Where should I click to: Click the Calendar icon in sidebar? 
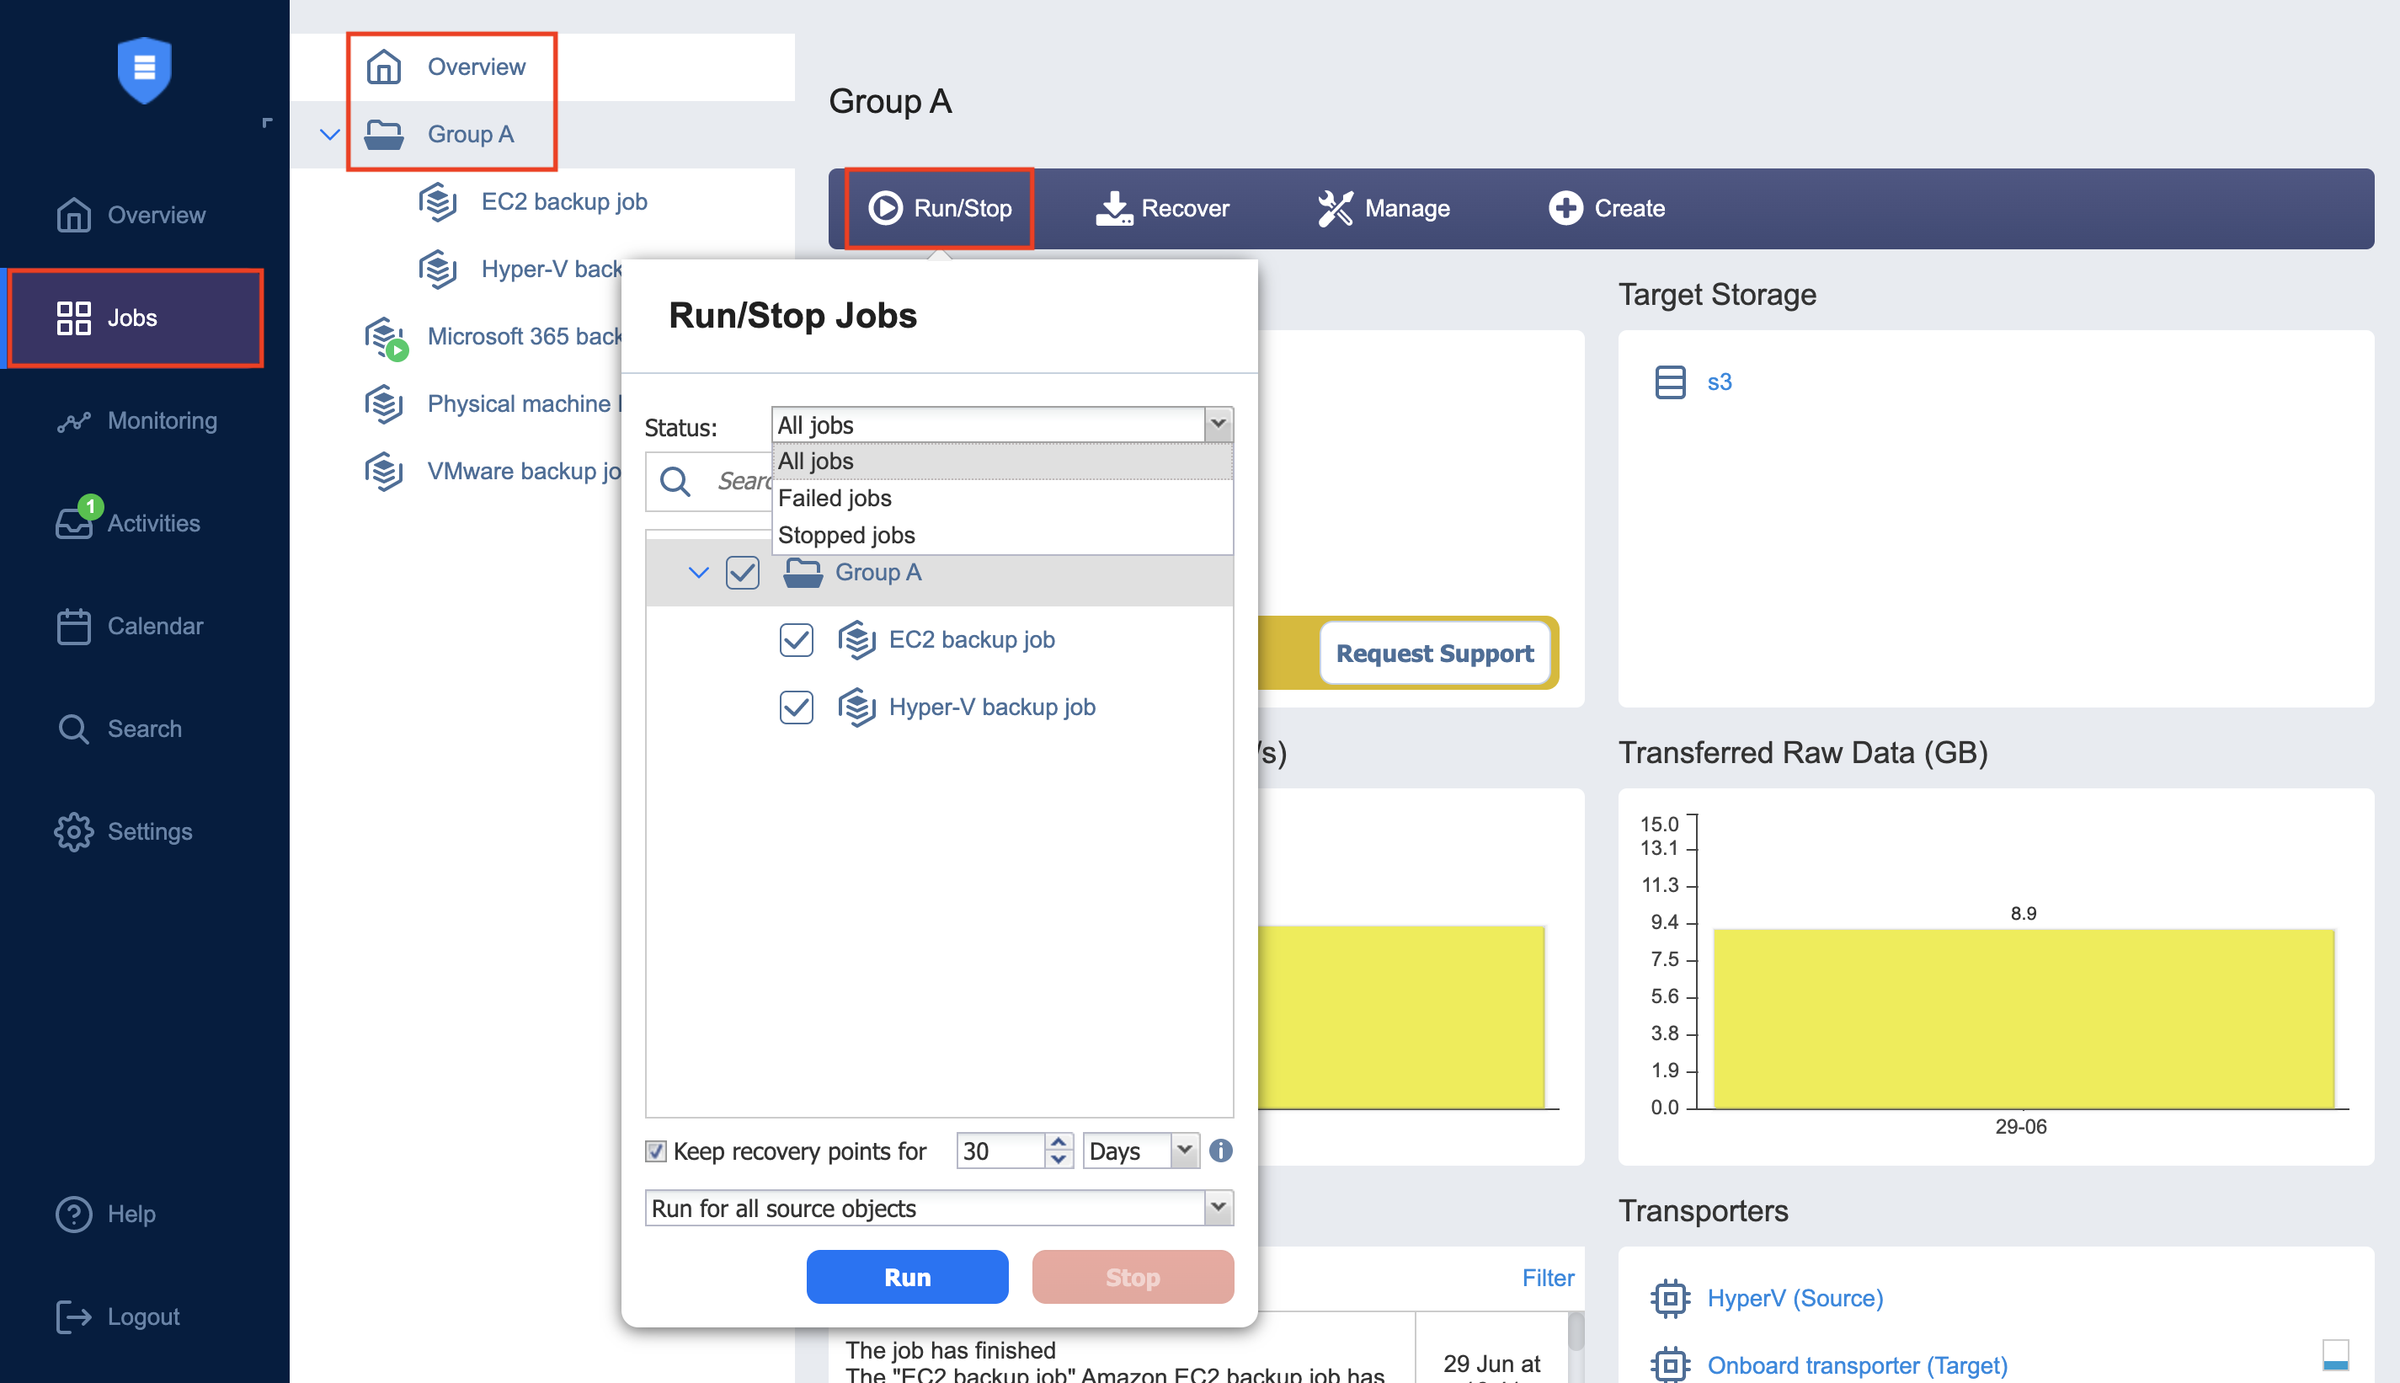pos(73,626)
